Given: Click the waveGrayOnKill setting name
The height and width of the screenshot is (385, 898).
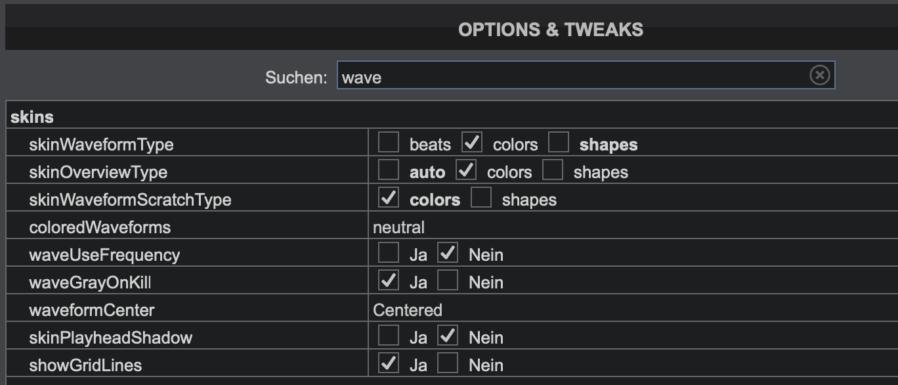Looking at the screenshot, I should point(90,283).
